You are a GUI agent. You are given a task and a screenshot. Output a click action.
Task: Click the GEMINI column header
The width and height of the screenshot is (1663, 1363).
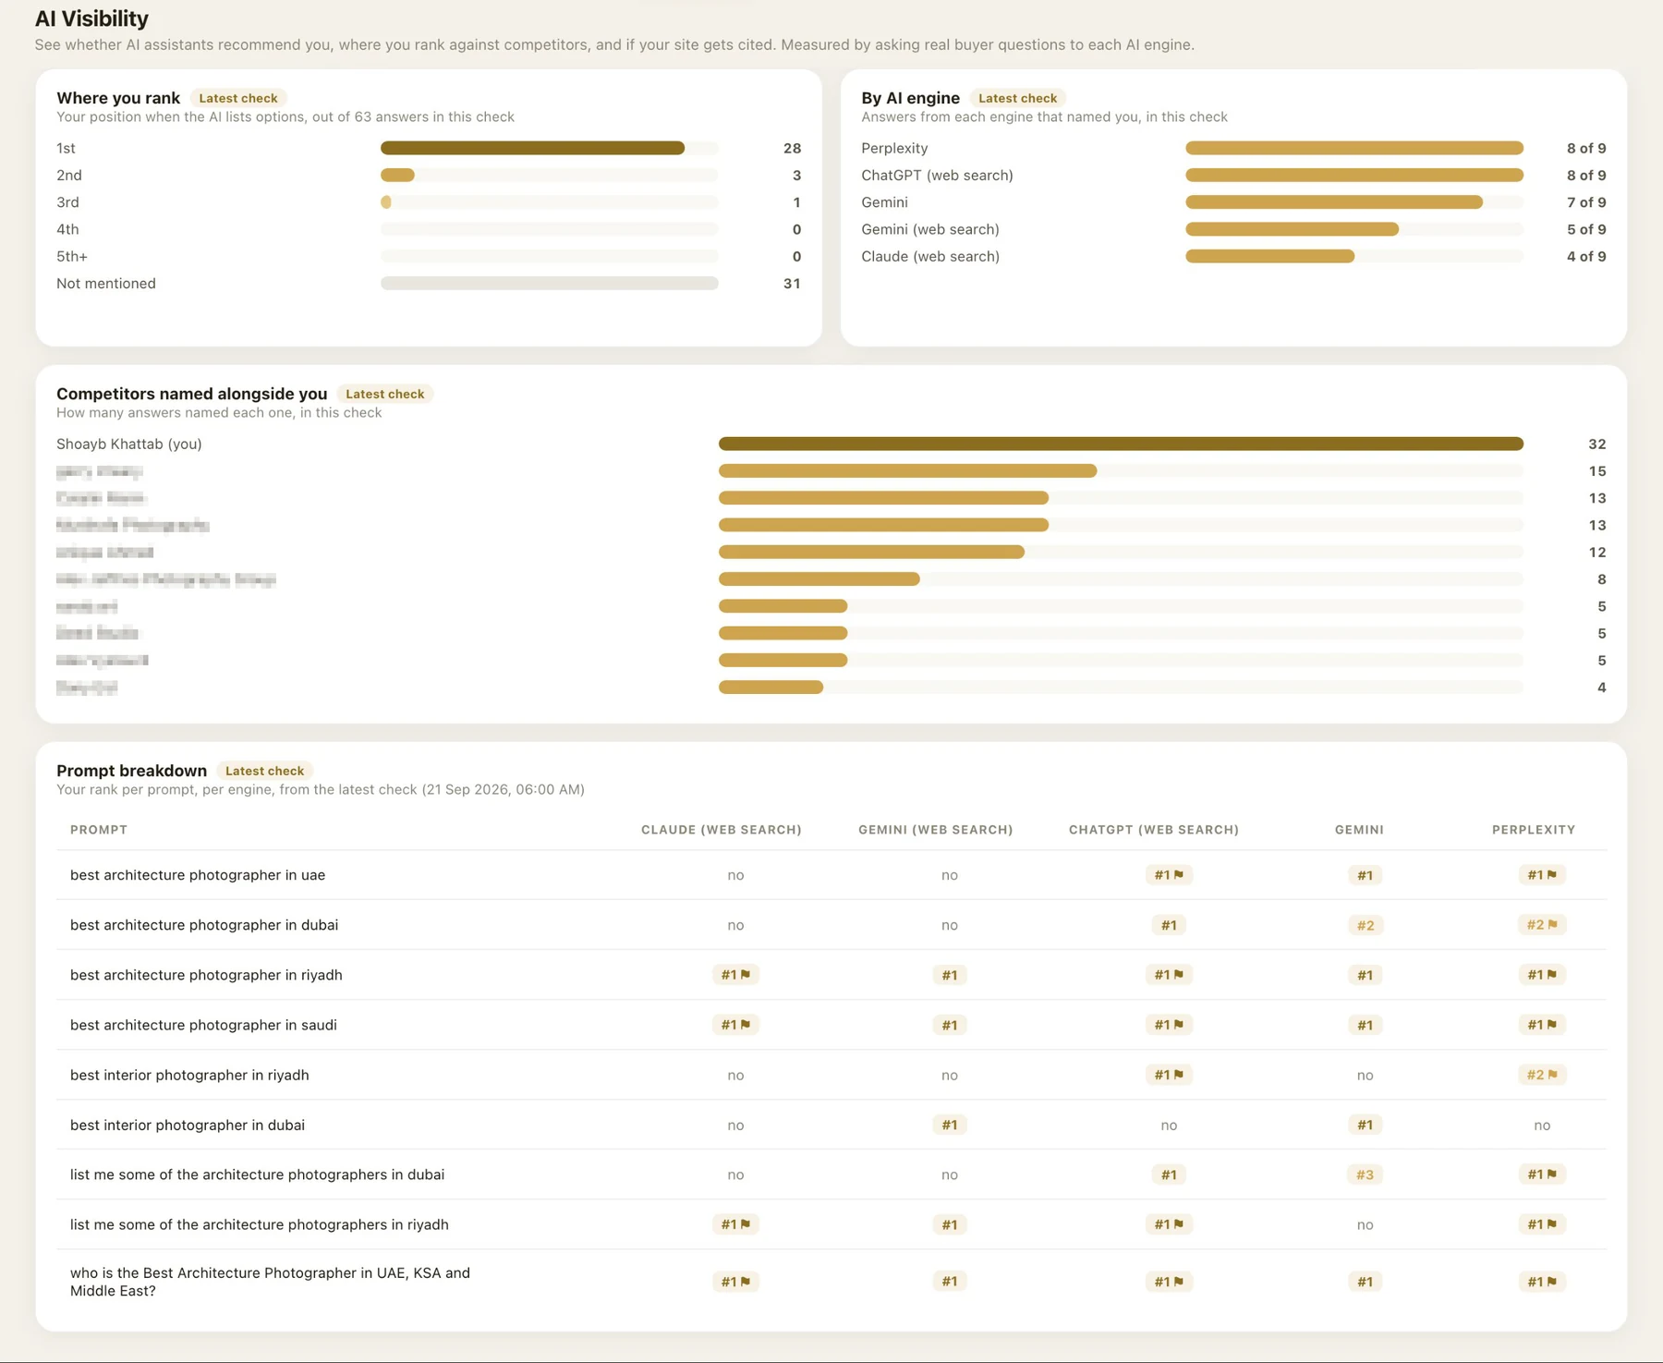1359,830
